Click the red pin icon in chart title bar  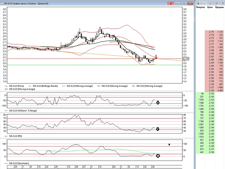[171, 3]
